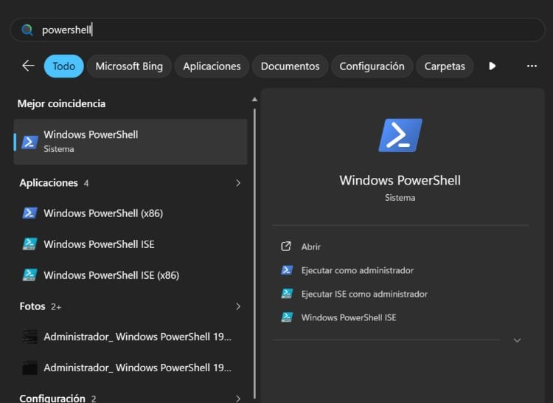Expand more actions with the down chevron
This screenshot has height=403, width=553.
[517, 340]
